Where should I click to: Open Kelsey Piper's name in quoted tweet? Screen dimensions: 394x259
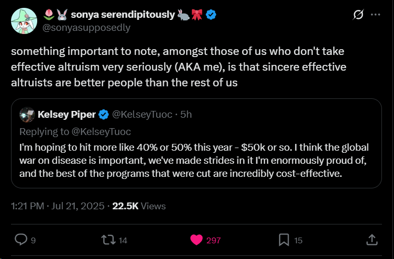click(x=66, y=115)
